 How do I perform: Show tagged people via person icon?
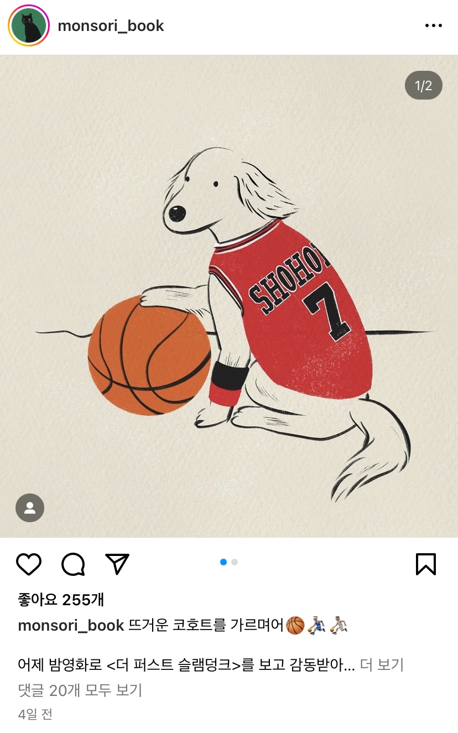(30, 508)
